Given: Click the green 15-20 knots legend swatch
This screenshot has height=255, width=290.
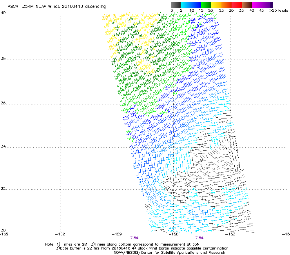Looking at the screenshot, I should [x=206, y=5].
